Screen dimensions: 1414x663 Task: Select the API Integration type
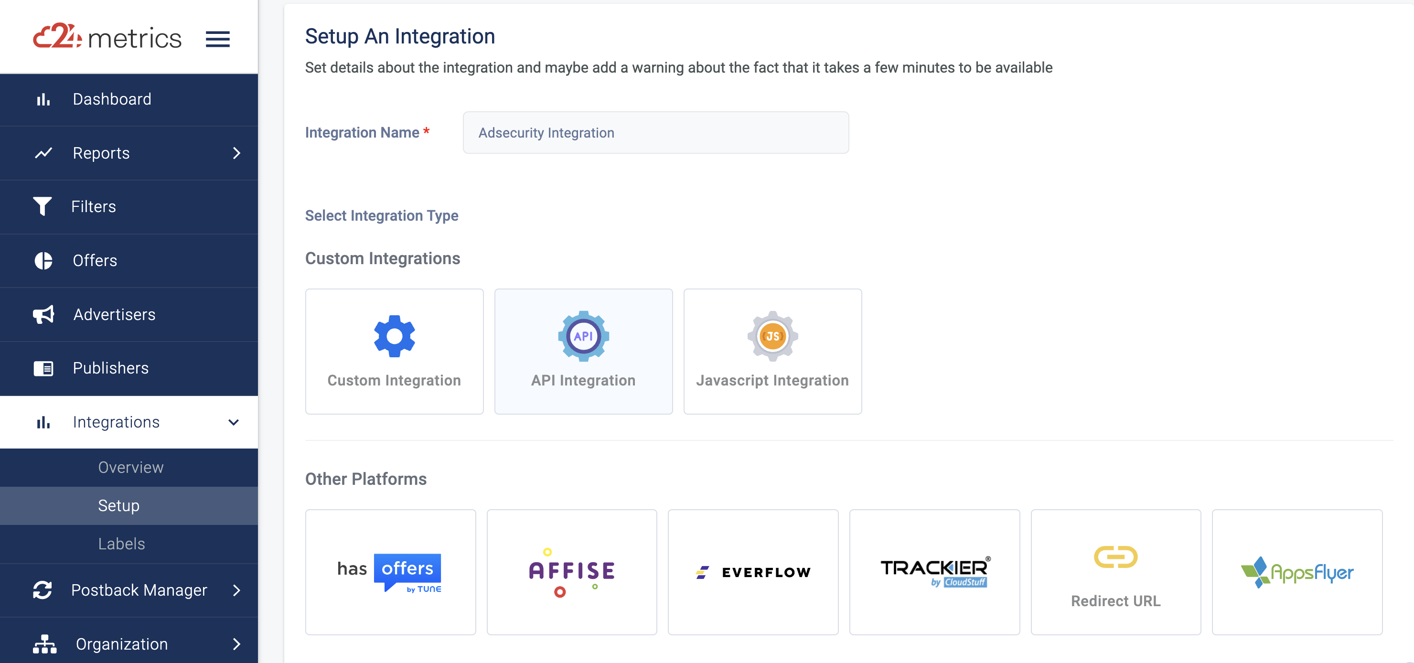[x=583, y=351]
